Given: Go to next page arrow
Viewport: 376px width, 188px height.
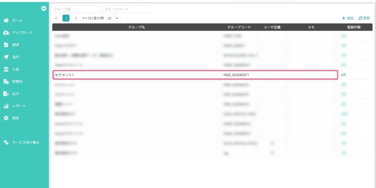Looking at the screenshot, I should pos(76,18).
